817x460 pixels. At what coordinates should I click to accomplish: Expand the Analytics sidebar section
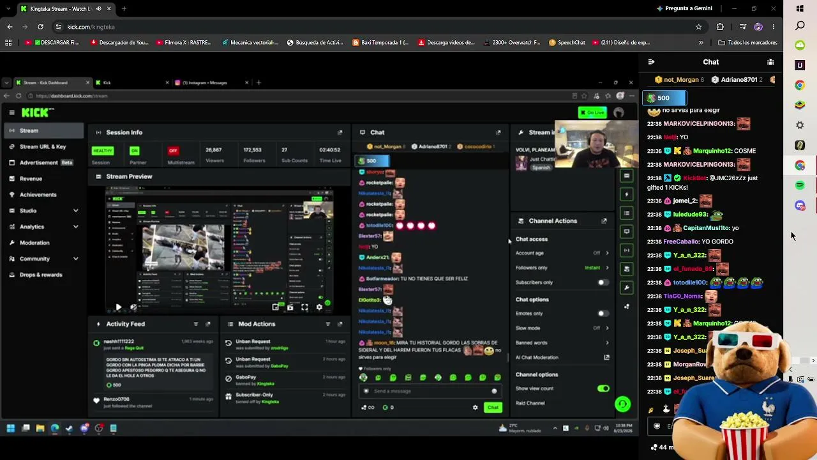tap(75, 227)
